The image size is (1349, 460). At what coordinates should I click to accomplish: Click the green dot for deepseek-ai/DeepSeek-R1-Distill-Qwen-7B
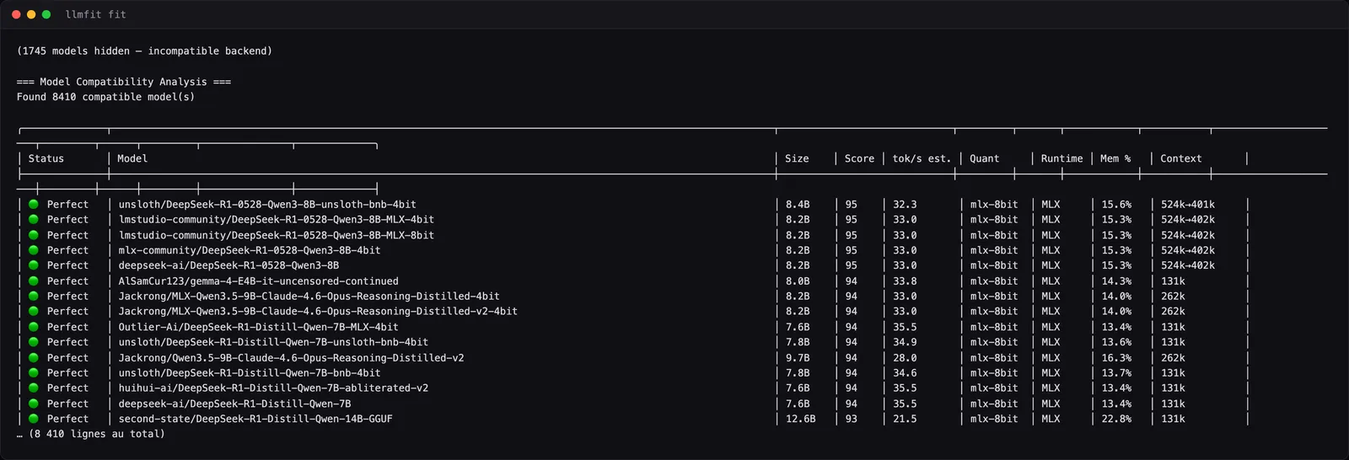pyautogui.click(x=34, y=404)
